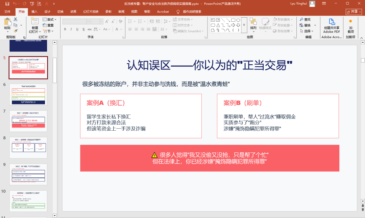Open the 形状轮廓 shape outline dropdown
This screenshot has width=365, height=218.
(283, 25)
